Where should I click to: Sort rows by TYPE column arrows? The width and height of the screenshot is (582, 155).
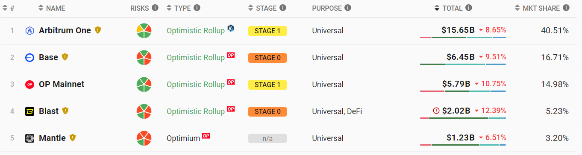coord(169,8)
